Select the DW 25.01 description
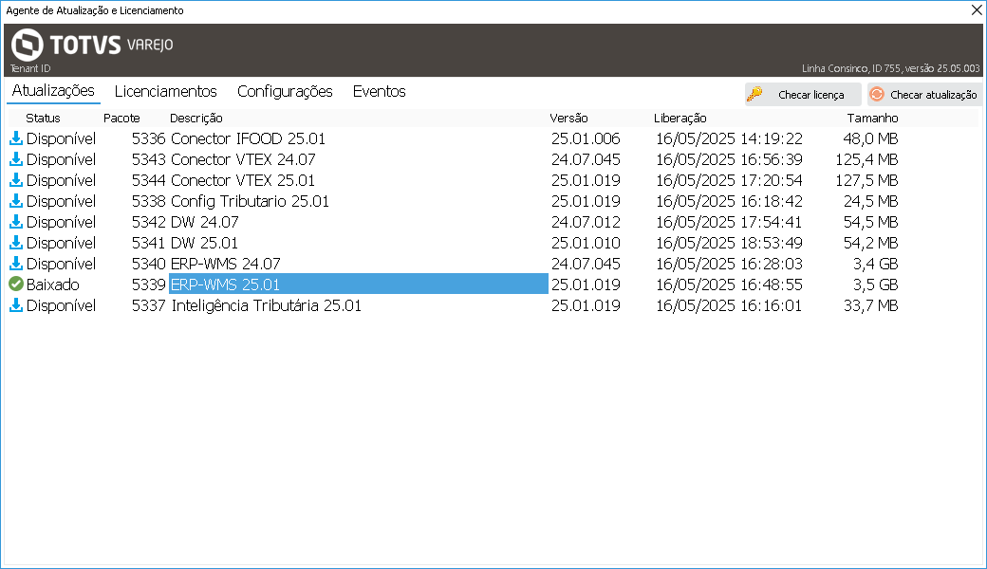Image resolution: width=987 pixels, height=569 pixels. (205, 242)
